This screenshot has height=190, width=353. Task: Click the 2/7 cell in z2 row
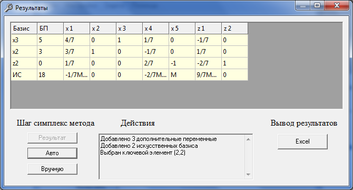pyautogui.click(x=155, y=63)
